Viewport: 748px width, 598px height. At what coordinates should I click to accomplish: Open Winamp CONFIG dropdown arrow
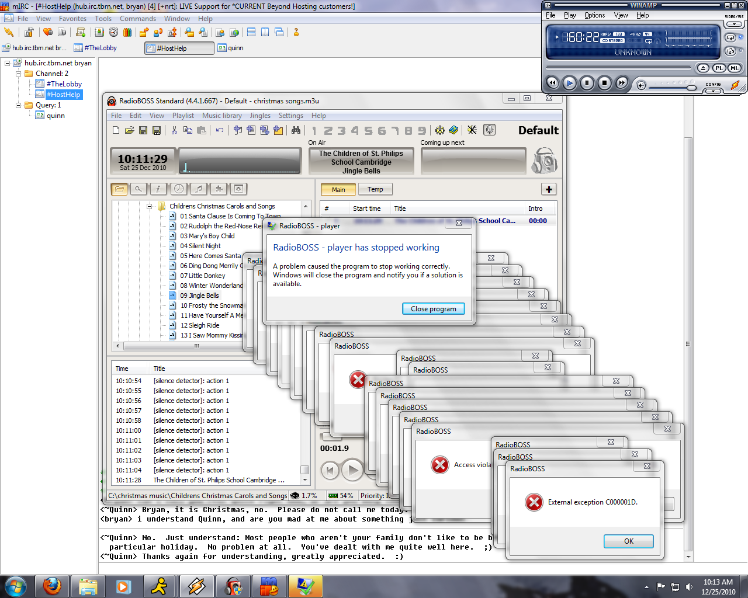point(713,91)
